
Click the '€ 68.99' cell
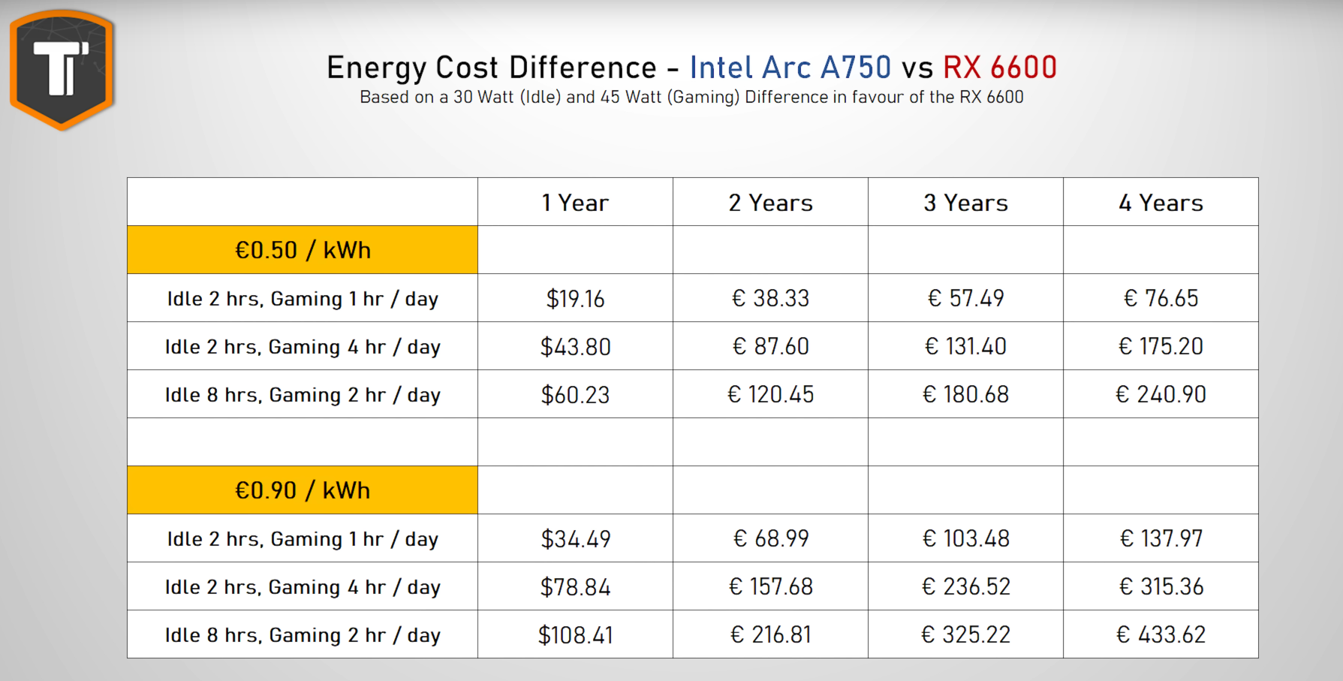click(x=771, y=538)
